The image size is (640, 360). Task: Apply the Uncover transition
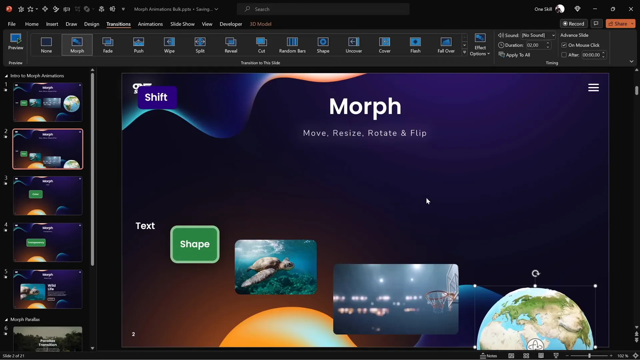(x=354, y=45)
